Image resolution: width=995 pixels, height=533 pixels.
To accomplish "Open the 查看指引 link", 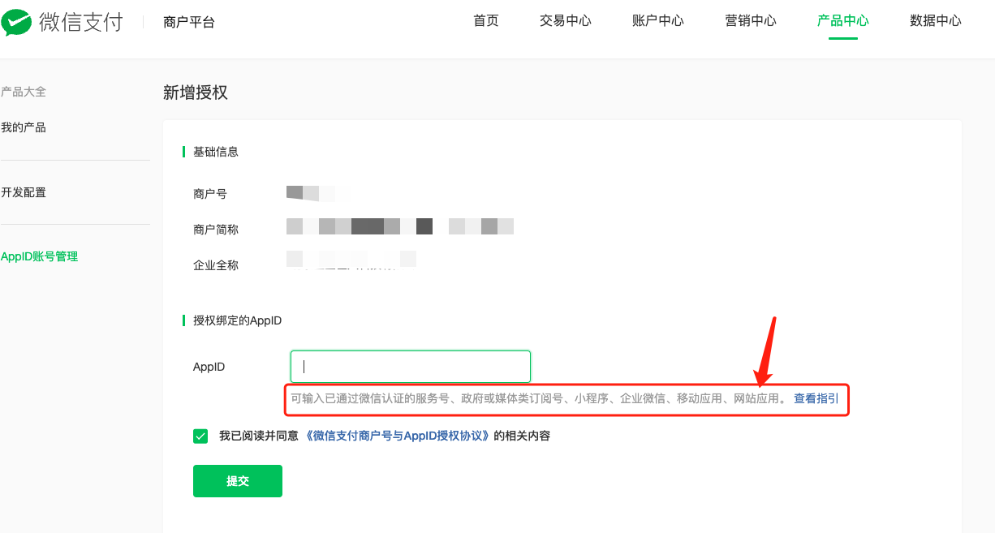I will pyautogui.click(x=816, y=398).
